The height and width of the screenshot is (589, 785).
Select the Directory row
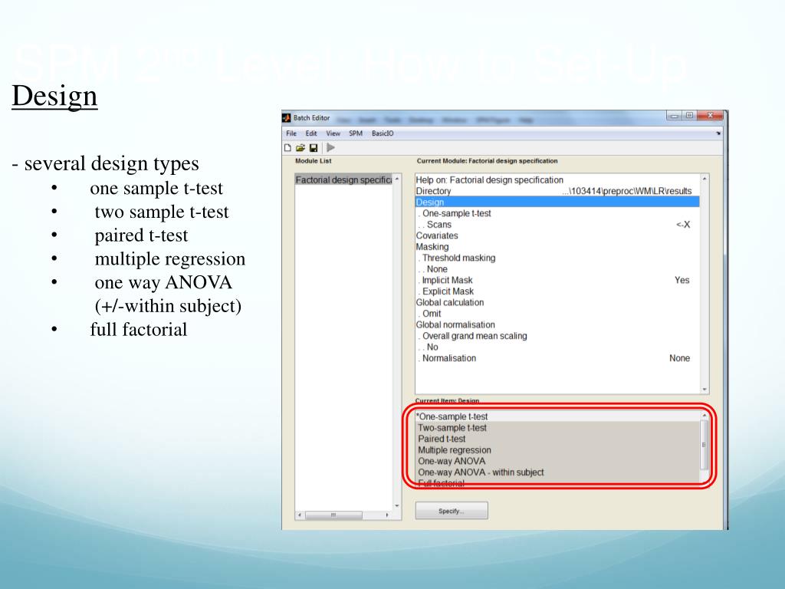click(x=557, y=191)
